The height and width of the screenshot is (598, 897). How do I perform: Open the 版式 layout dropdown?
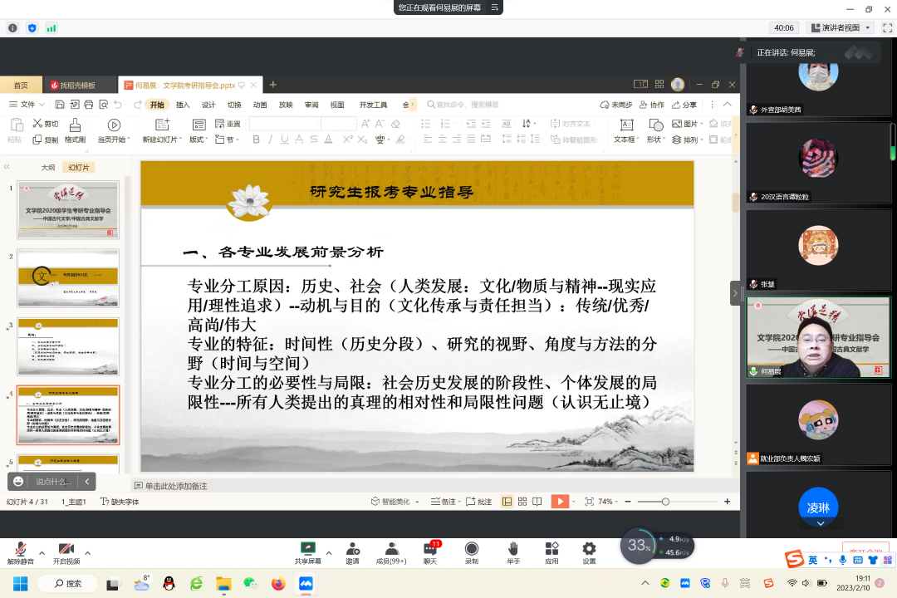pyautogui.click(x=199, y=131)
